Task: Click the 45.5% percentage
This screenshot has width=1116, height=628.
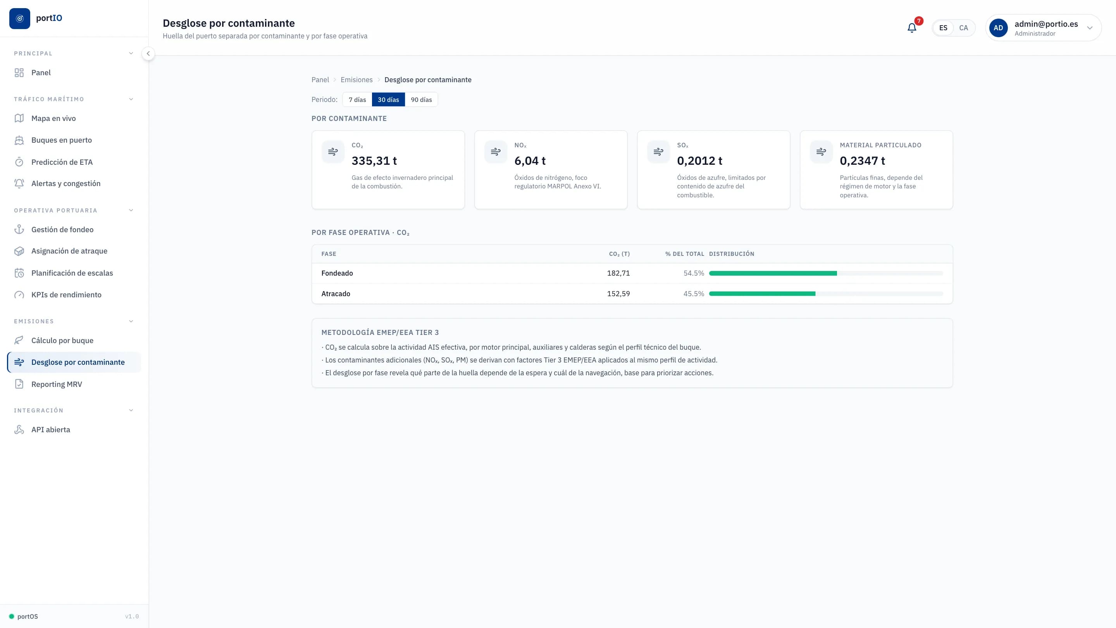Action: point(694,293)
